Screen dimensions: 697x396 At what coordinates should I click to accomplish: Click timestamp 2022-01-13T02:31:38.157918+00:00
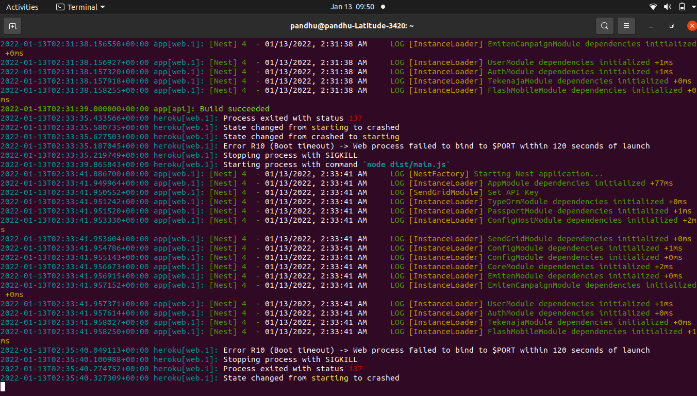(75, 81)
